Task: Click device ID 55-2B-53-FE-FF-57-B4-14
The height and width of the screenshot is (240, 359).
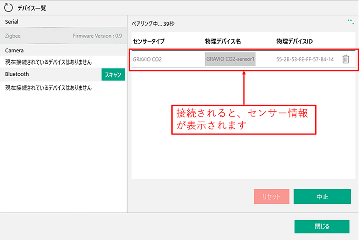Action: [x=305, y=59]
